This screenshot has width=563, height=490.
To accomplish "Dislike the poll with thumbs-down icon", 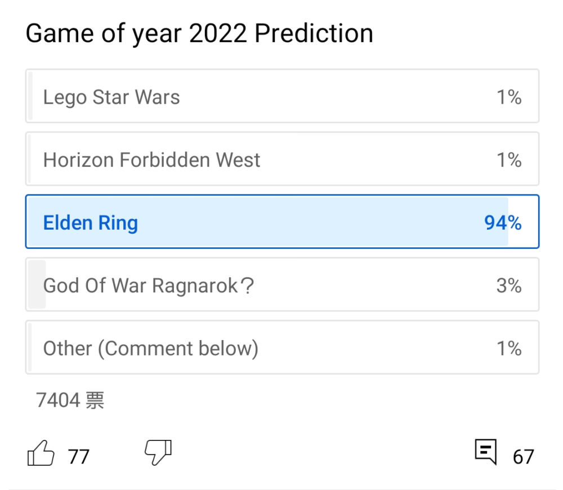I will point(158,453).
